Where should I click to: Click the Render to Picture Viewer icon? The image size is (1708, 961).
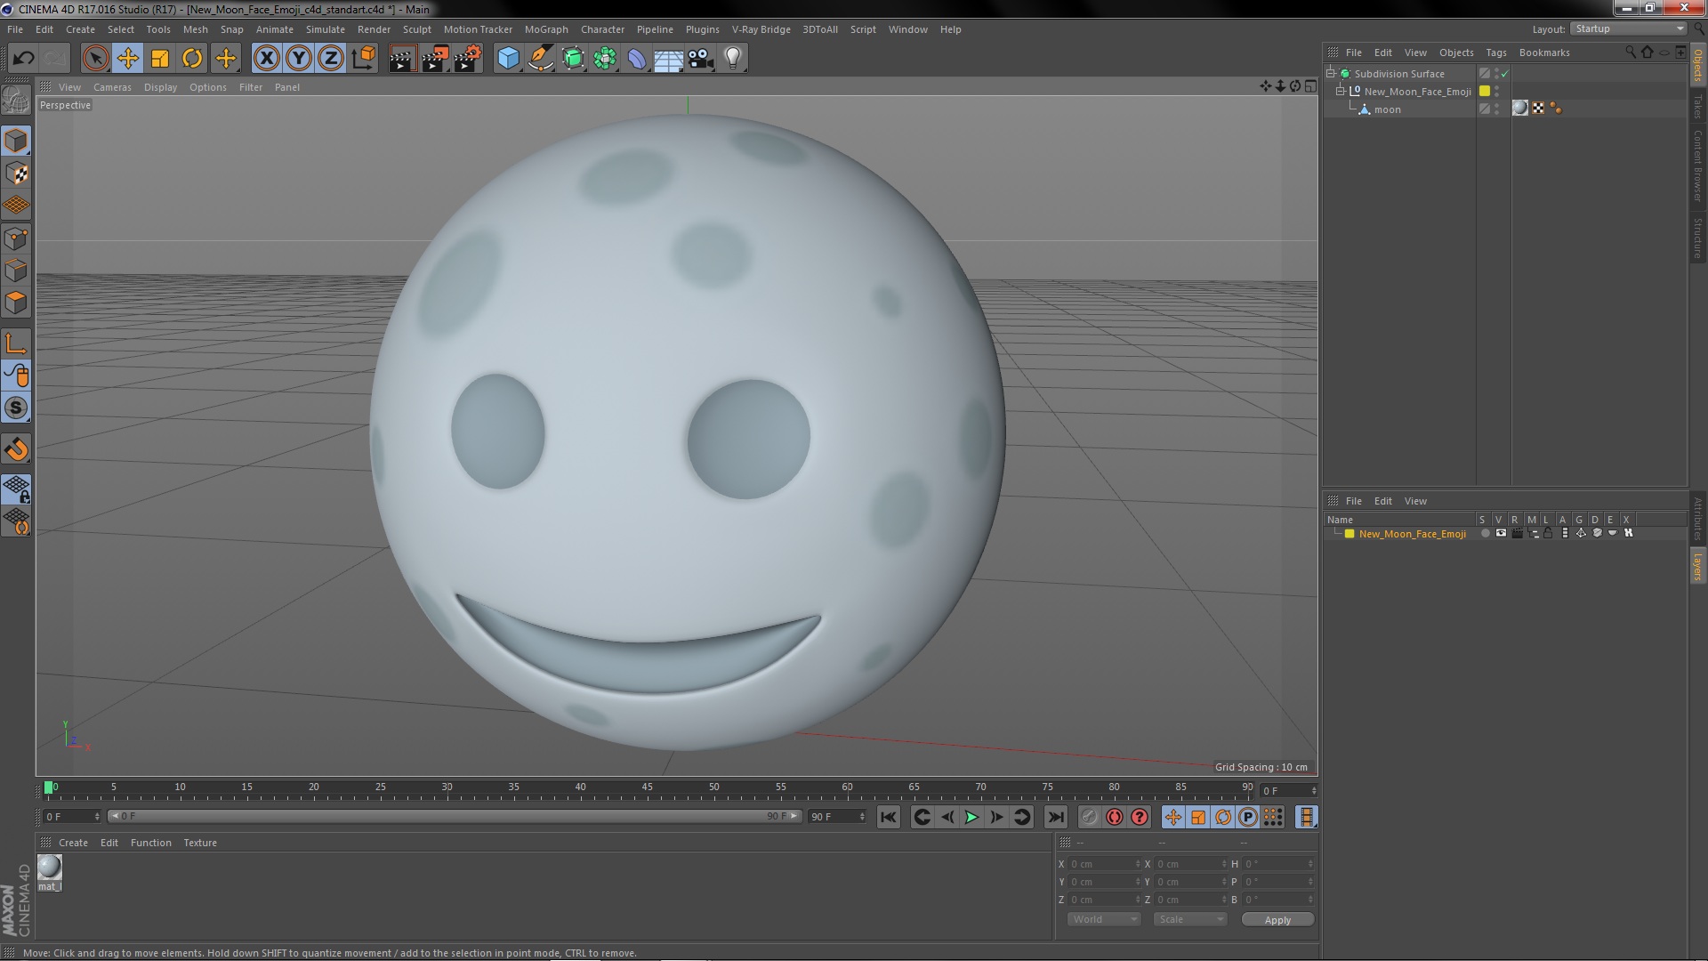(x=435, y=59)
